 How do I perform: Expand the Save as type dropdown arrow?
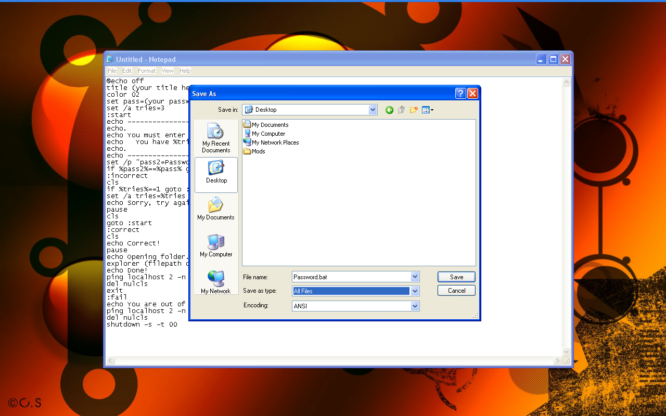(415, 291)
